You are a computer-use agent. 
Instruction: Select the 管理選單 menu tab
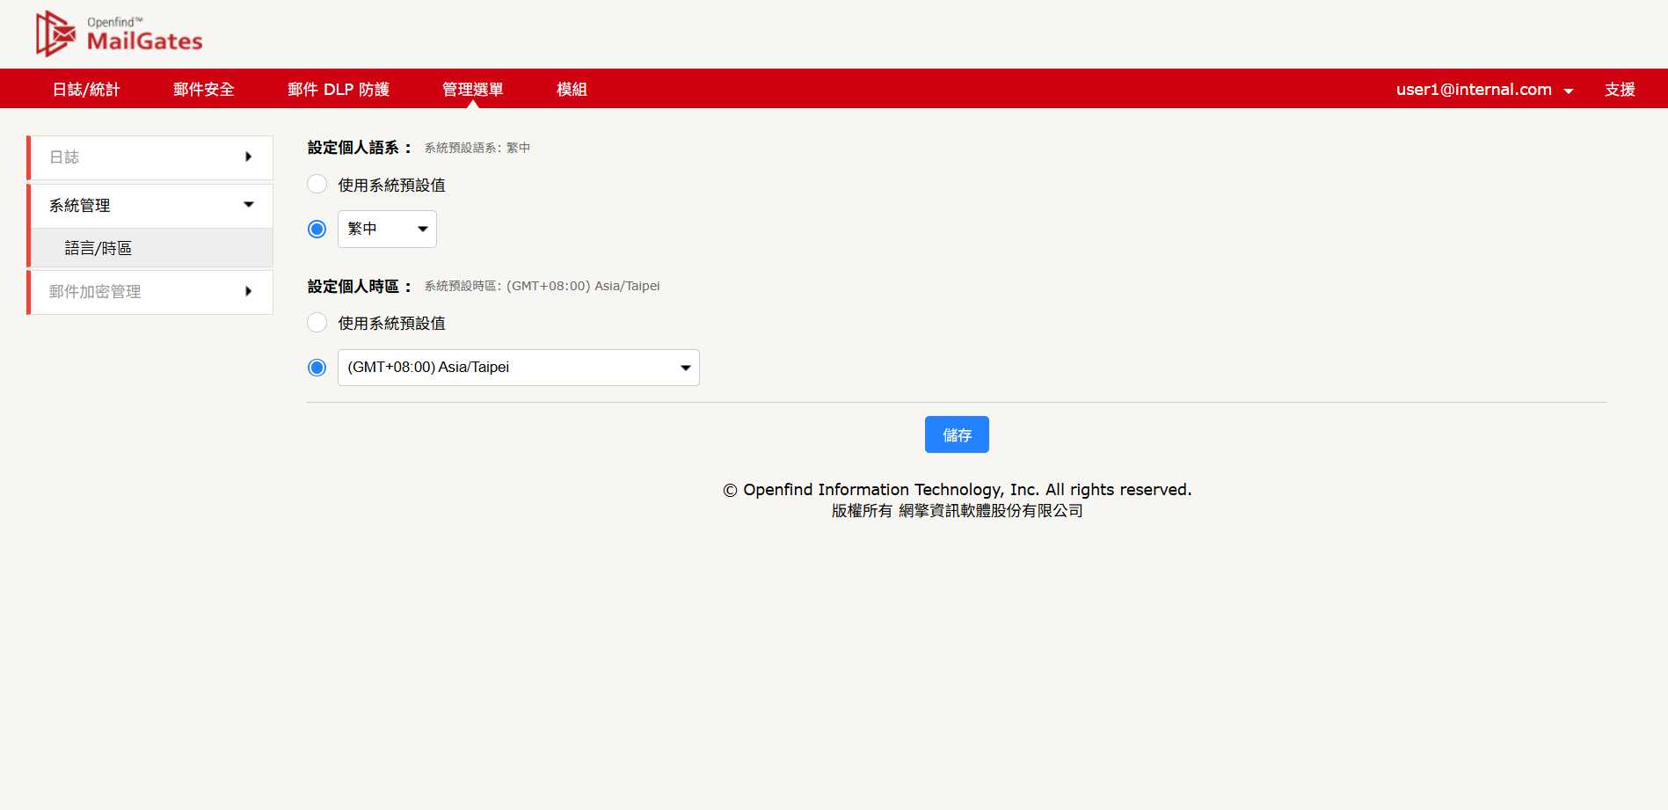pos(473,89)
